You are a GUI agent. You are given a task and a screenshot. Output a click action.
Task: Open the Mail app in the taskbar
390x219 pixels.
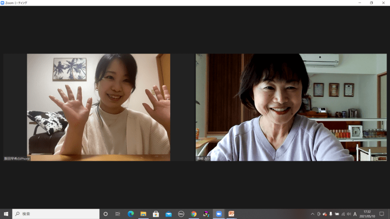coord(169,214)
